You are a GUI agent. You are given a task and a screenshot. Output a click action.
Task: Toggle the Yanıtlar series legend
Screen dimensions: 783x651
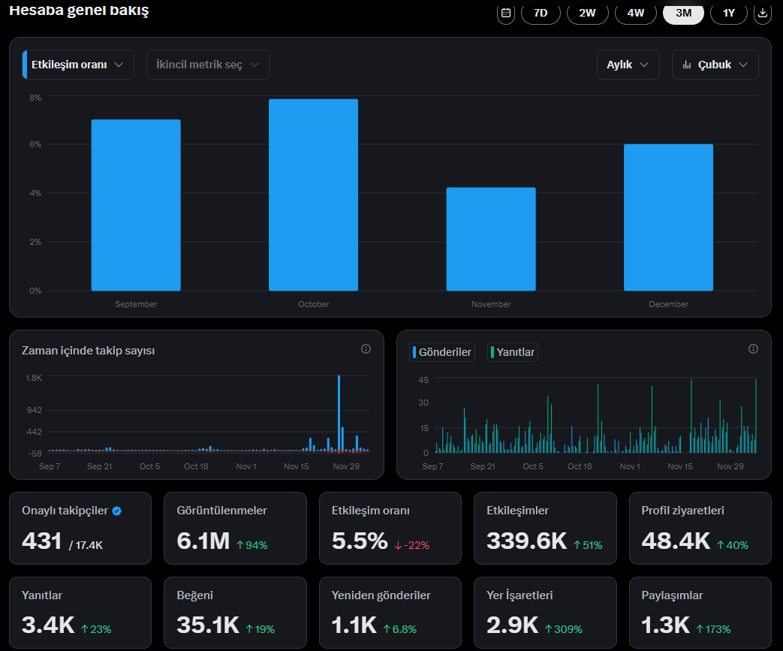(x=512, y=352)
